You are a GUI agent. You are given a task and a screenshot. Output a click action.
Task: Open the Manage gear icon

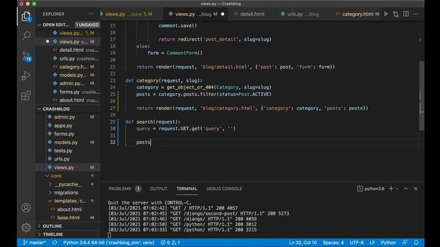coord(26,227)
